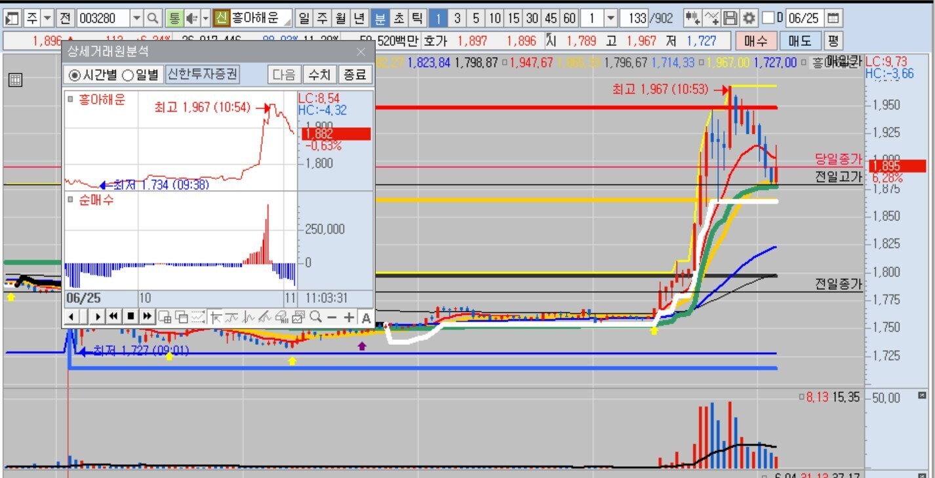Expand the stock code history dropdown
The image size is (935, 478).
click(x=136, y=18)
